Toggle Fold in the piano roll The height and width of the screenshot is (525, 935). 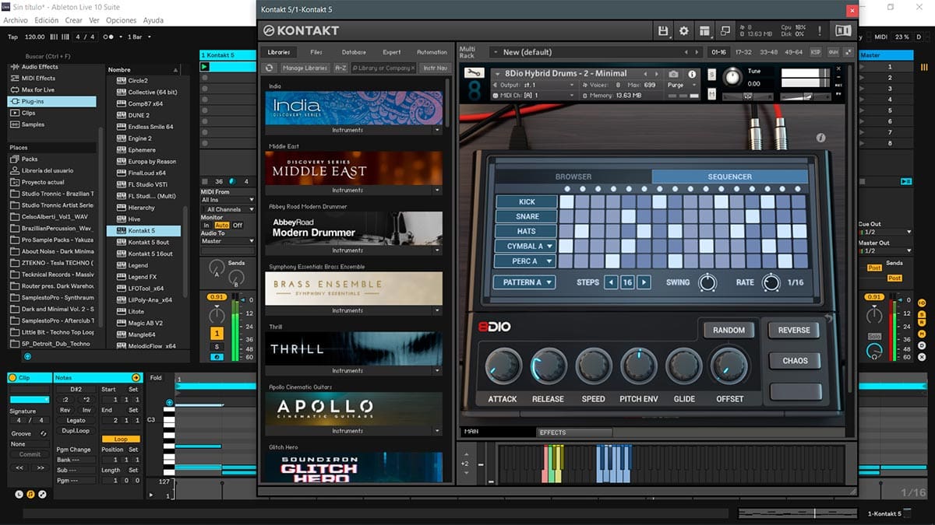pyautogui.click(x=156, y=378)
